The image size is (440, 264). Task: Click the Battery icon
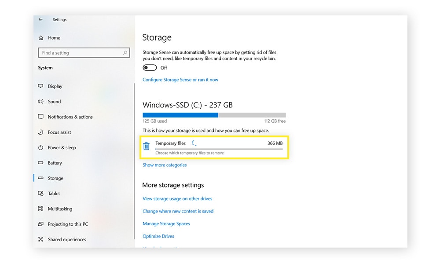click(x=40, y=163)
